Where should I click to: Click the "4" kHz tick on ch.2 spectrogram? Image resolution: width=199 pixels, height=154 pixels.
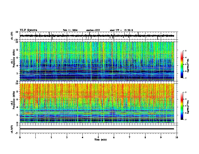point(18,107)
